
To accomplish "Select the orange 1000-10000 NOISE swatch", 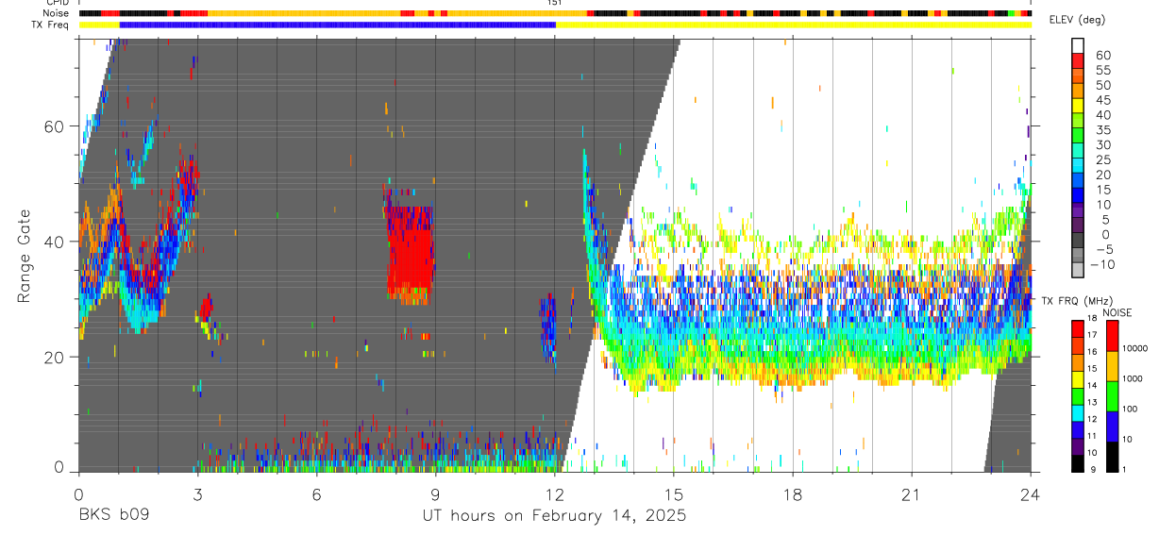I will (x=1113, y=366).
